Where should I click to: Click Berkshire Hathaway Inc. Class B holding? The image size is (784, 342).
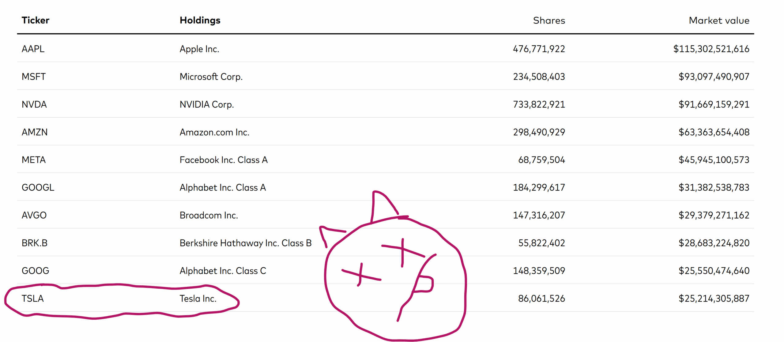coord(246,243)
